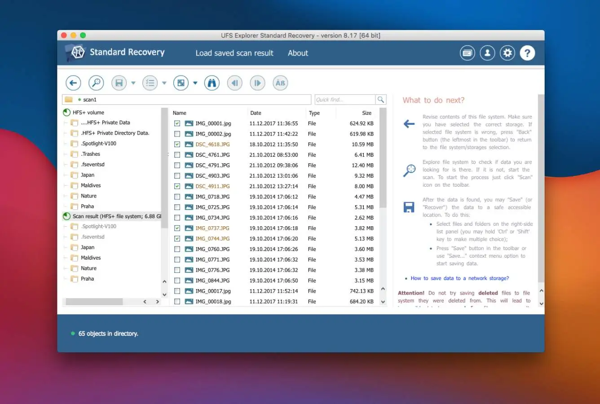Go back using the toolbar back arrow
This screenshot has width=600, height=404.
[73, 83]
